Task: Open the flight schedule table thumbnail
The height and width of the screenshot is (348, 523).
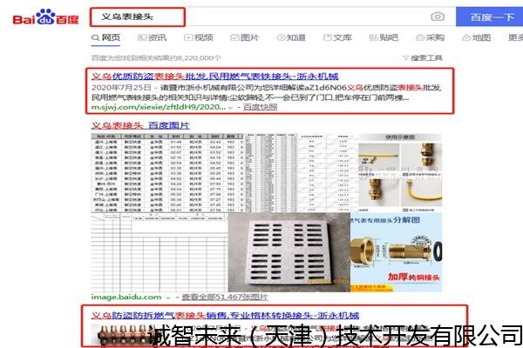Action: pos(167,173)
